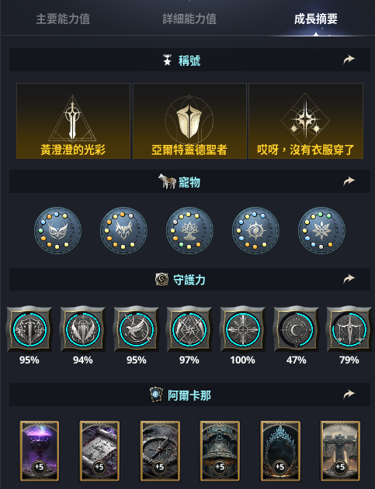The image size is (375, 489).
Task: Click the star flower pet emblem
Action: pos(321,230)
